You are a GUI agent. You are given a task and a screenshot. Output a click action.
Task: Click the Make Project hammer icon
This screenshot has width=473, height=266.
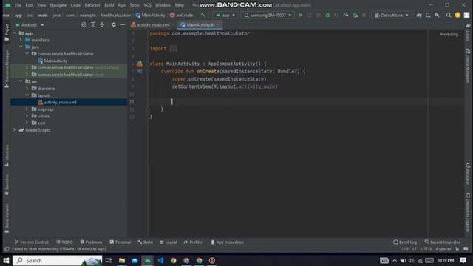203,15
